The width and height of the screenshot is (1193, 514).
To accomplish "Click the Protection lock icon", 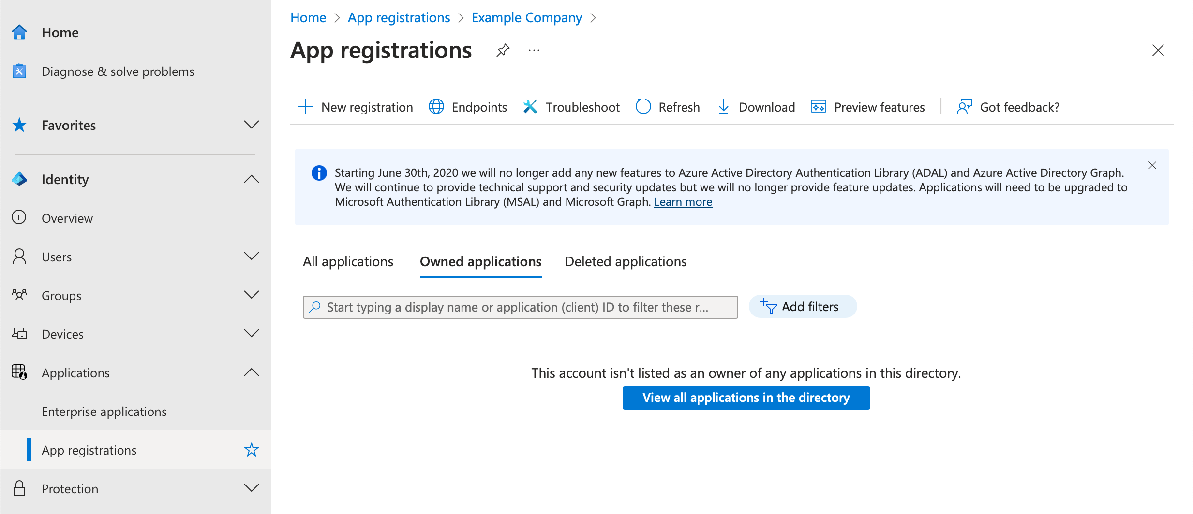I will pyautogui.click(x=19, y=488).
